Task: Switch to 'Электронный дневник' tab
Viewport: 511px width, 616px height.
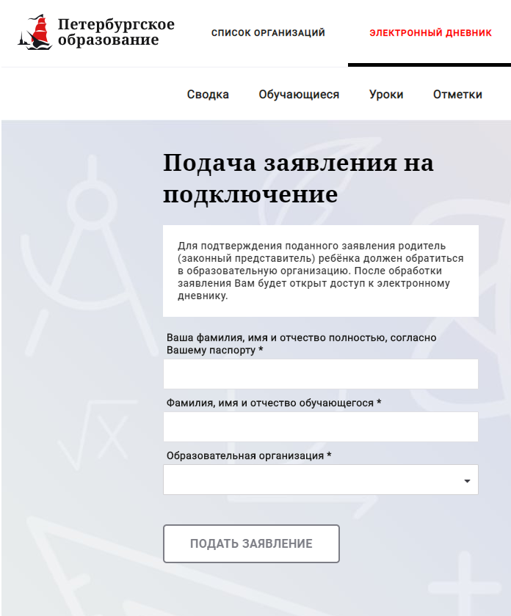Action: point(430,33)
